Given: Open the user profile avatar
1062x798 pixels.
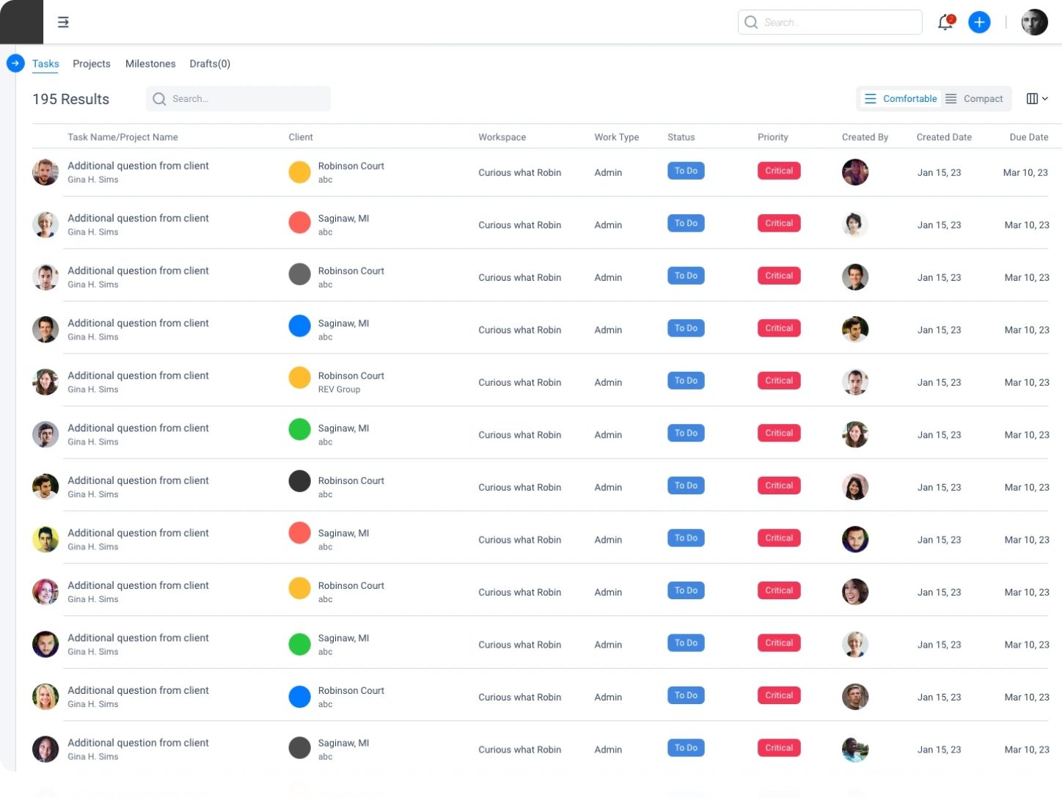Looking at the screenshot, I should tap(1034, 22).
